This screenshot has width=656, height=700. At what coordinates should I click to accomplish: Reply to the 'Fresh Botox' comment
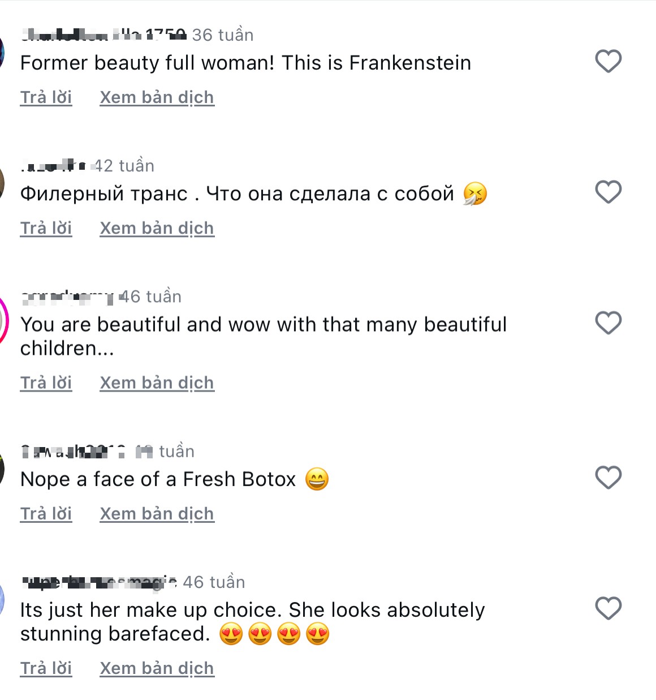pos(46,513)
